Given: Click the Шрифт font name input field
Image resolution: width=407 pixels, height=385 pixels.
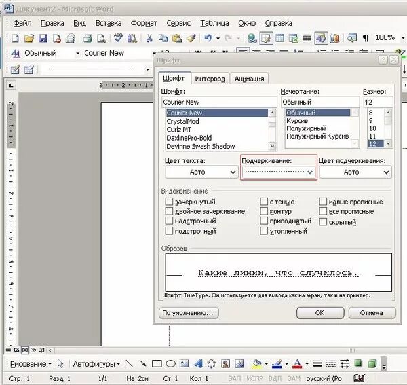Looking at the screenshot, I should point(219,102).
